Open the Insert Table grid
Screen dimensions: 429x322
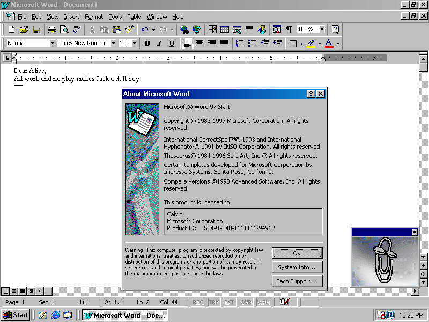224,30
